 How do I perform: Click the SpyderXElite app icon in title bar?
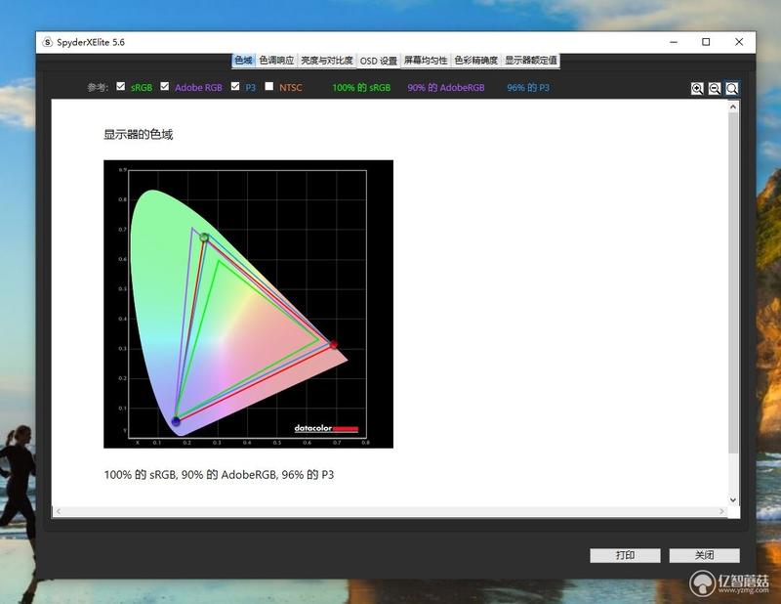point(47,42)
